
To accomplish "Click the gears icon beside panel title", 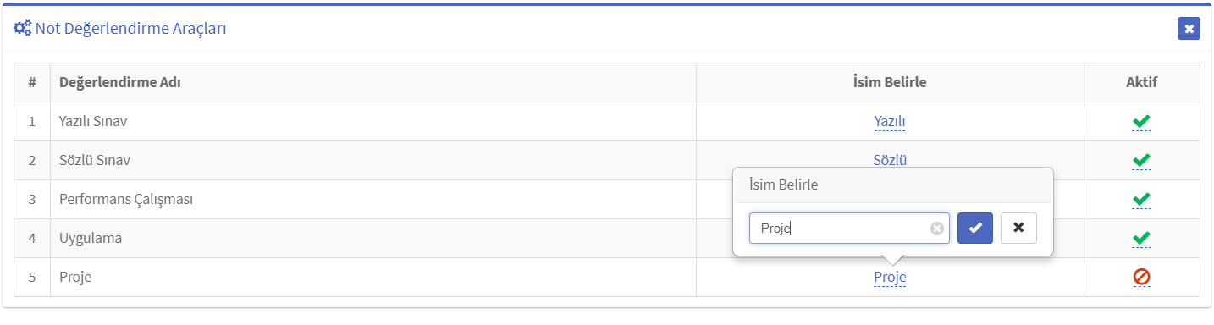I will click(x=22, y=29).
